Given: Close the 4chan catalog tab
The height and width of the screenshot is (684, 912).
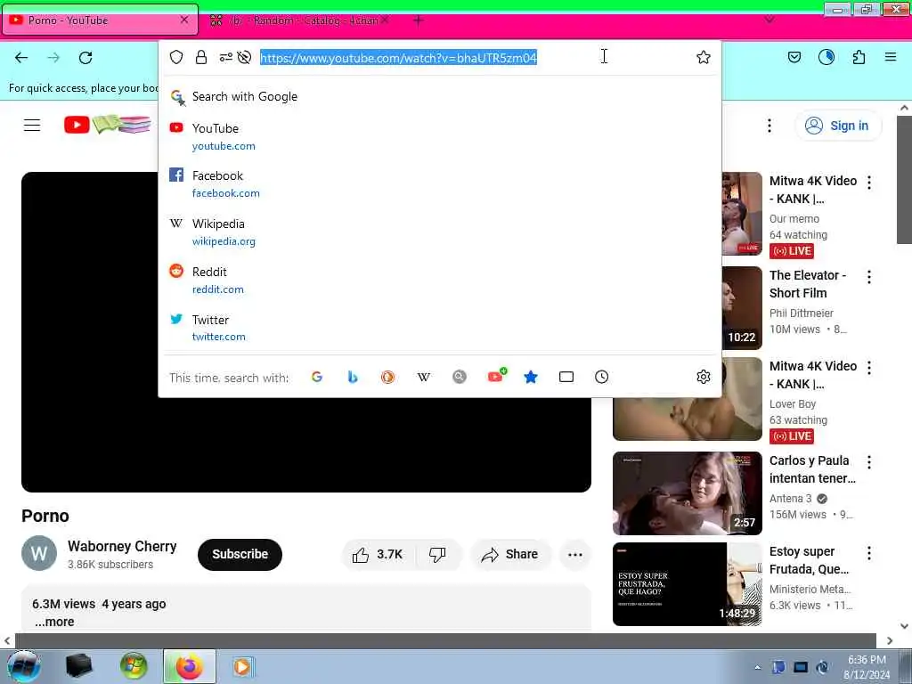Looking at the screenshot, I should 385,20.
